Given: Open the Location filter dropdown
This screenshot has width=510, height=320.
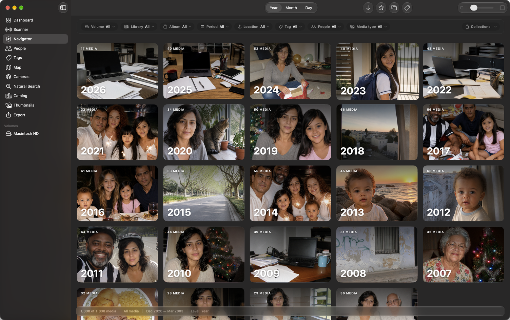Looking at the screenshot, I should tap(254, 26).
